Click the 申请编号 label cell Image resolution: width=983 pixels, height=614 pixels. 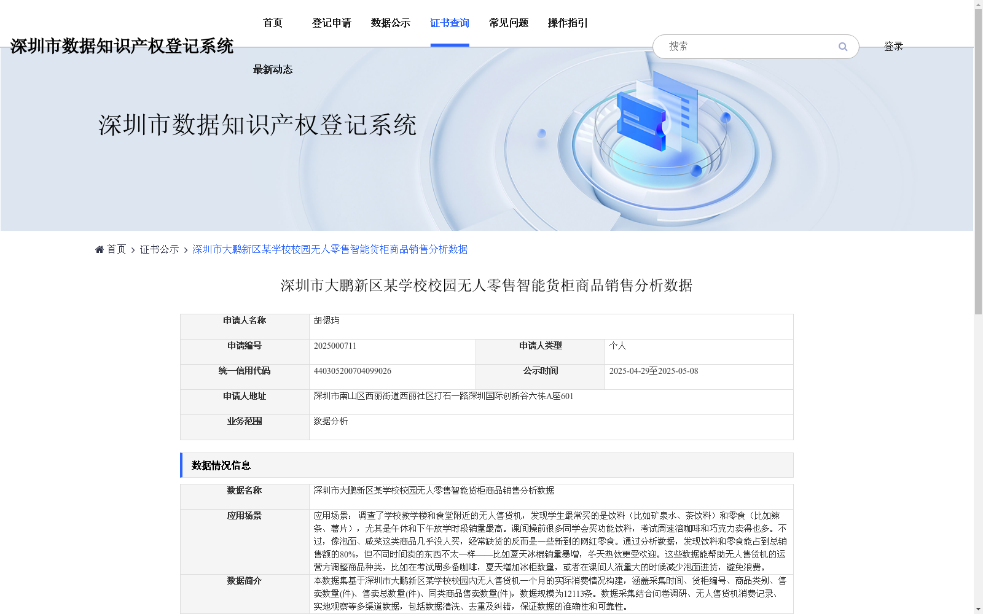click(x=245, y=352)
